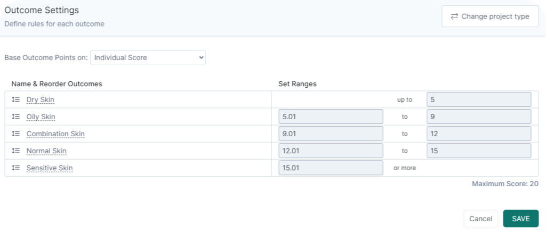546x233 pixels.
Task: Edit the Dry Skin outcome name
Action: coord(40,99)
